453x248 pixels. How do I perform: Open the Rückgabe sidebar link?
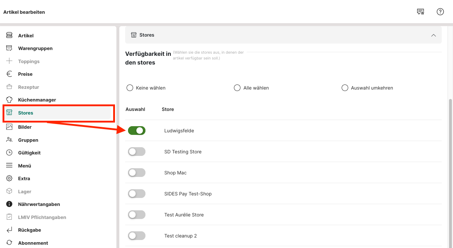coord(29,230)
